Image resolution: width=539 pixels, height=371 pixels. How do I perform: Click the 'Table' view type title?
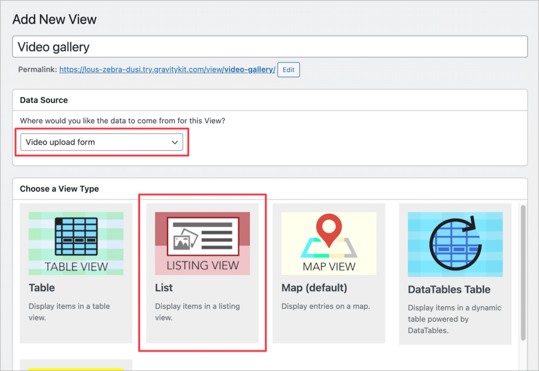42,287
